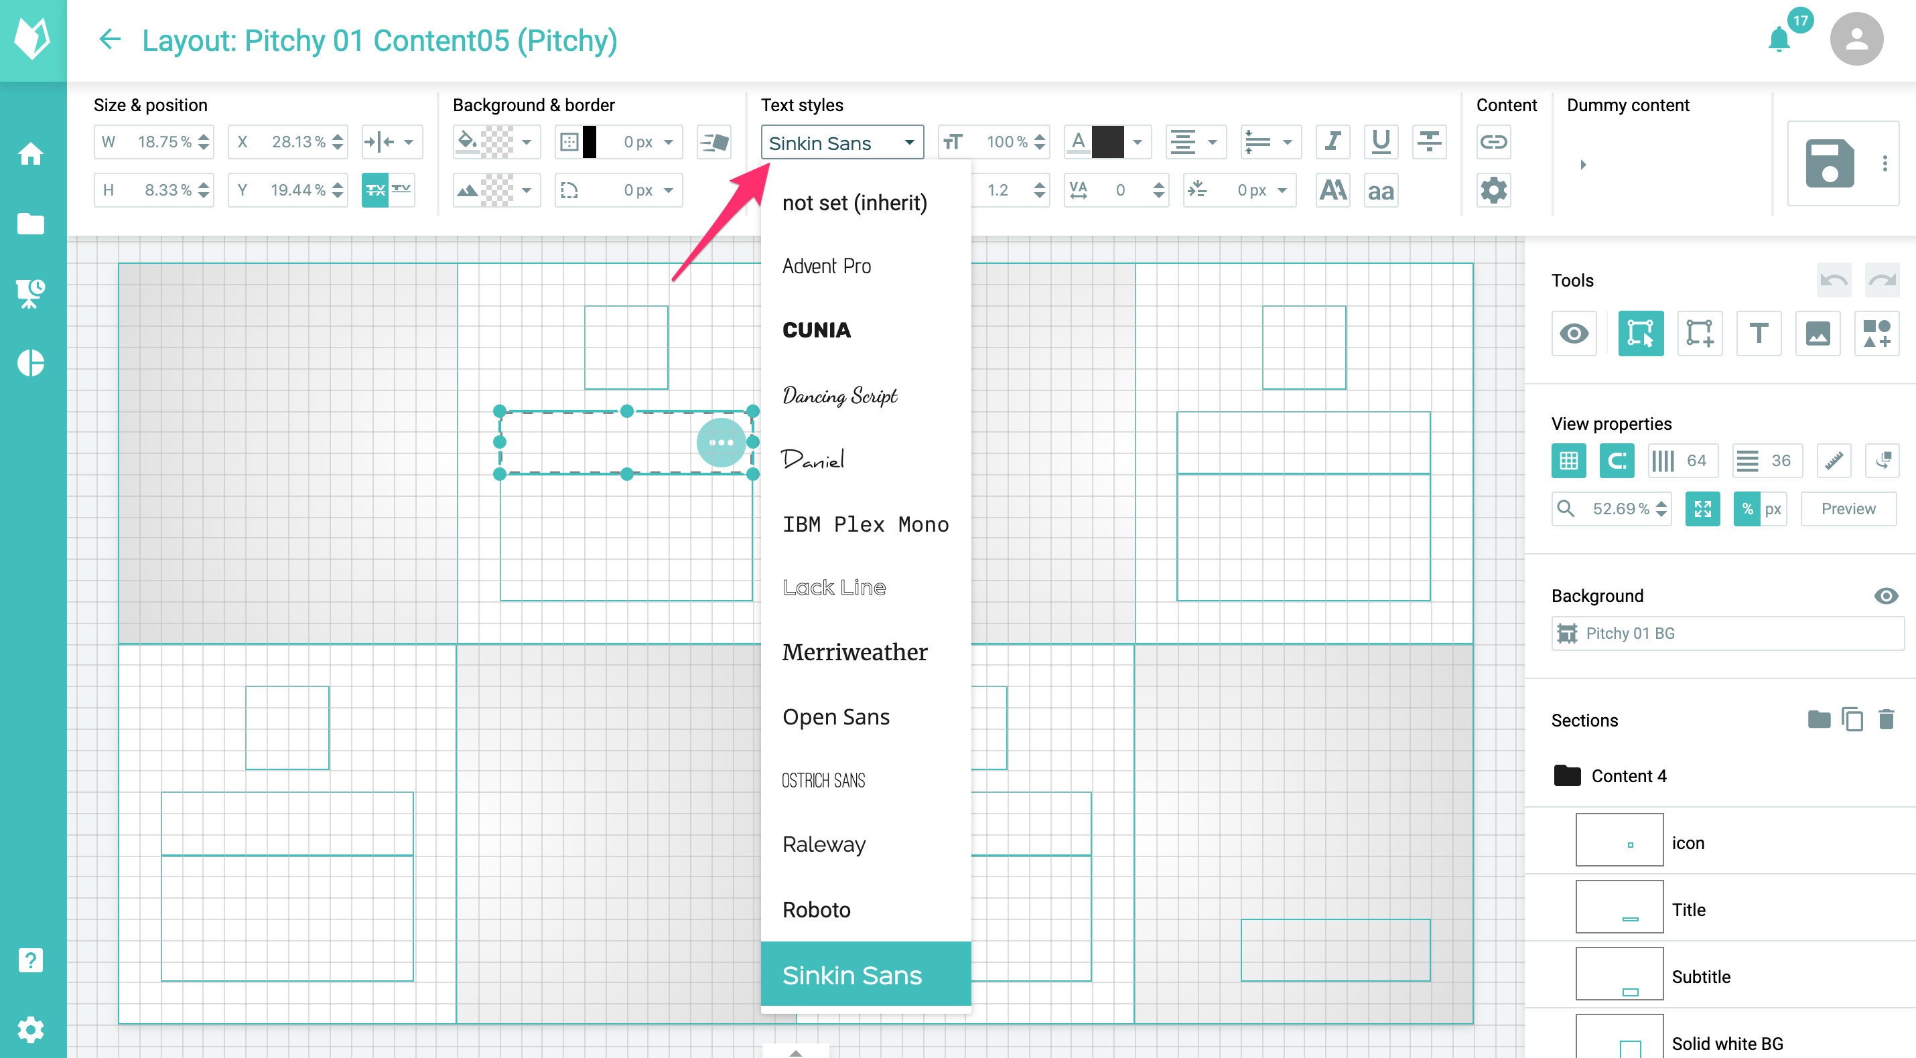Open the more options vertical dots
This screenshot has height=1058, width=1916.
(1885, 163)
